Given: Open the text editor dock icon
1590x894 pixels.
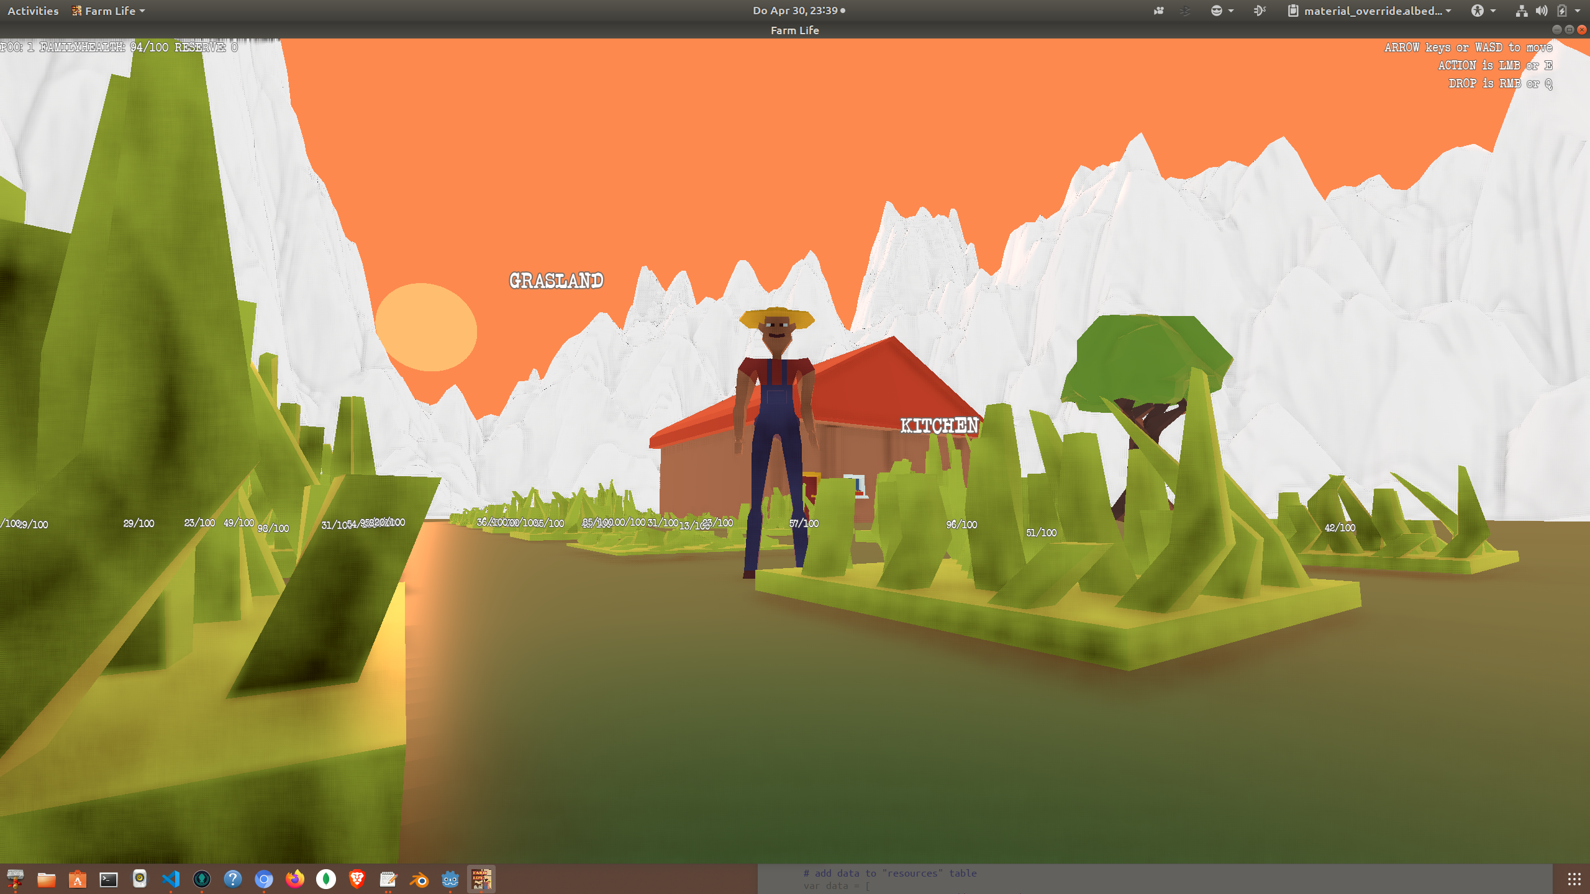Looking at the screenshot, I should tap(388, 879).
